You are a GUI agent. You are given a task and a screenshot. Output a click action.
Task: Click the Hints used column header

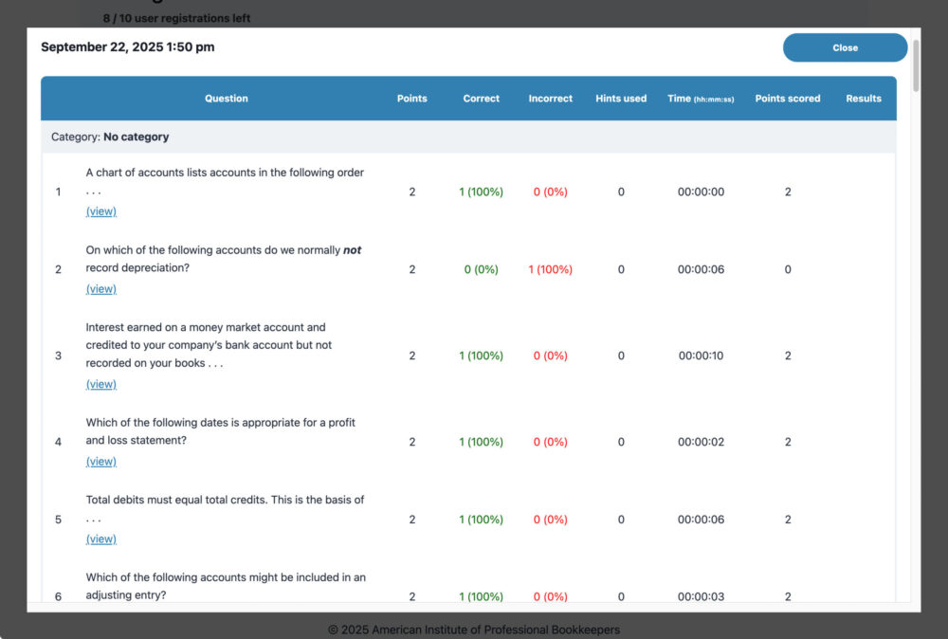621,99
